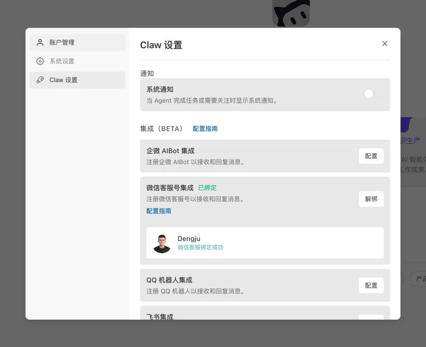Unbind WeChat service with the 解绑 button
The image size is (426, 347).
371,199
